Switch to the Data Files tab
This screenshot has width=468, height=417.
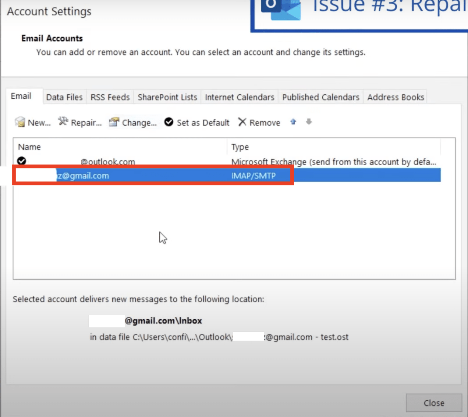point(64,97)
